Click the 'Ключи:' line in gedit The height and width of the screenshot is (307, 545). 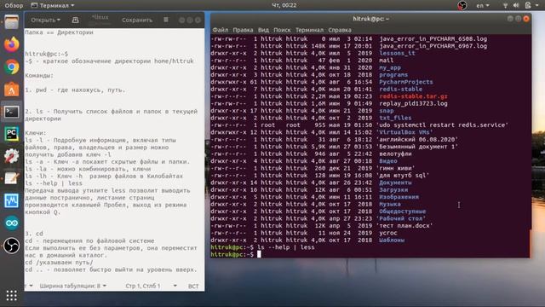pos(36,133)
